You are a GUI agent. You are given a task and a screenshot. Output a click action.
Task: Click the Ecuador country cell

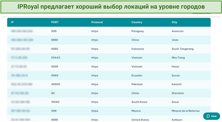[137, 75]
